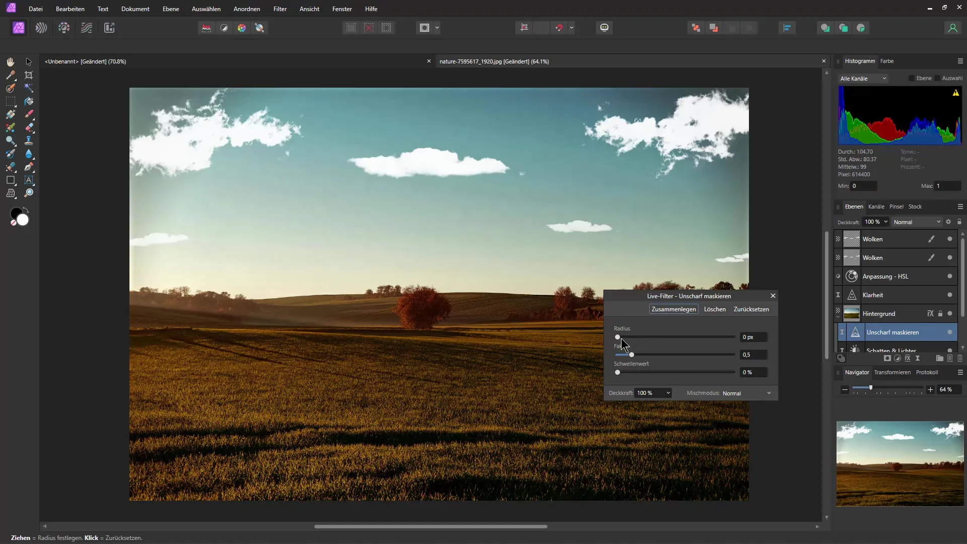Click the Auto Colours wheel icon

coord(242,28)
